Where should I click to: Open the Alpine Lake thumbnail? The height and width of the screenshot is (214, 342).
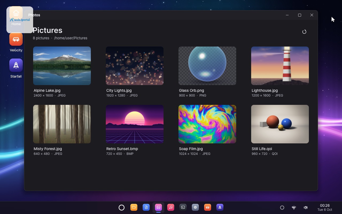62,66
